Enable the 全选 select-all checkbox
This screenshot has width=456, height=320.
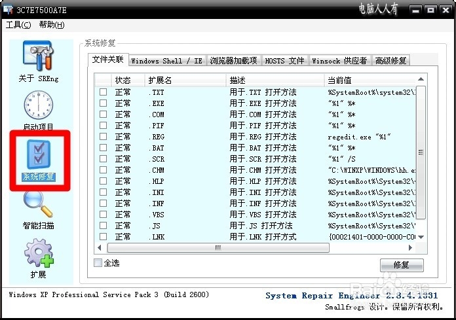[98, 263]
